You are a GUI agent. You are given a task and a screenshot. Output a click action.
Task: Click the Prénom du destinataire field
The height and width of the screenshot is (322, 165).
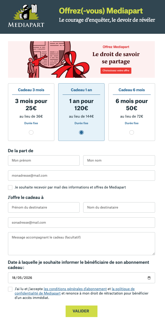point(44,207)
